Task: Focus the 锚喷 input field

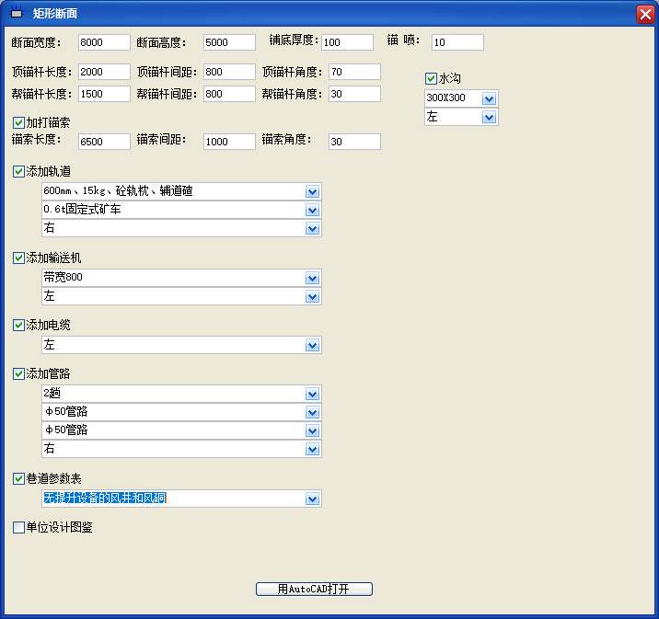Action: pyautogui.click(x=457, y=42)
